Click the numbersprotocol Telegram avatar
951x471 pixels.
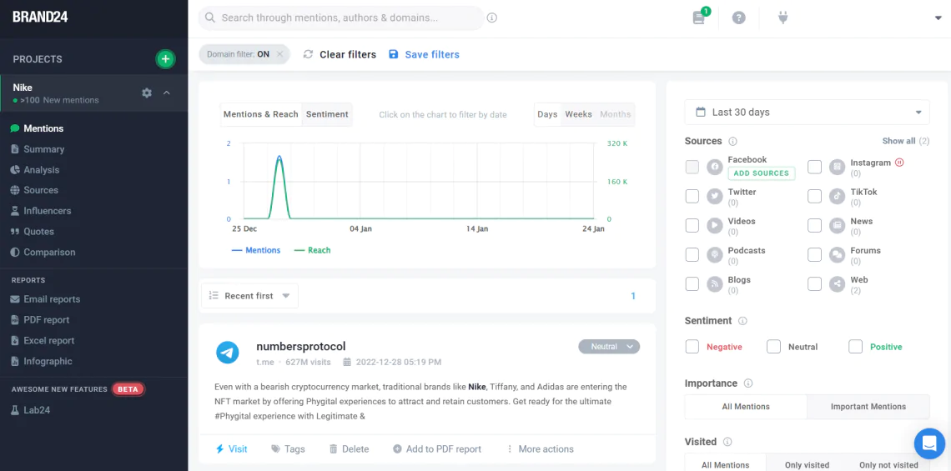pos(228,353)
